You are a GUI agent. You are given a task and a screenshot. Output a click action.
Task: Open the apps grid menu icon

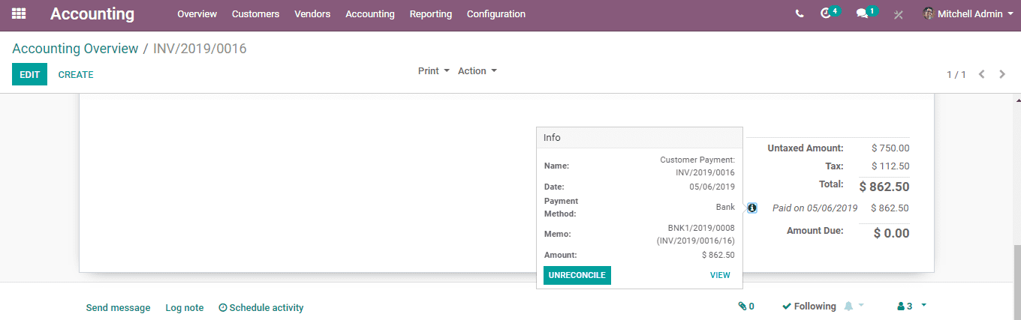pos(19,13)
